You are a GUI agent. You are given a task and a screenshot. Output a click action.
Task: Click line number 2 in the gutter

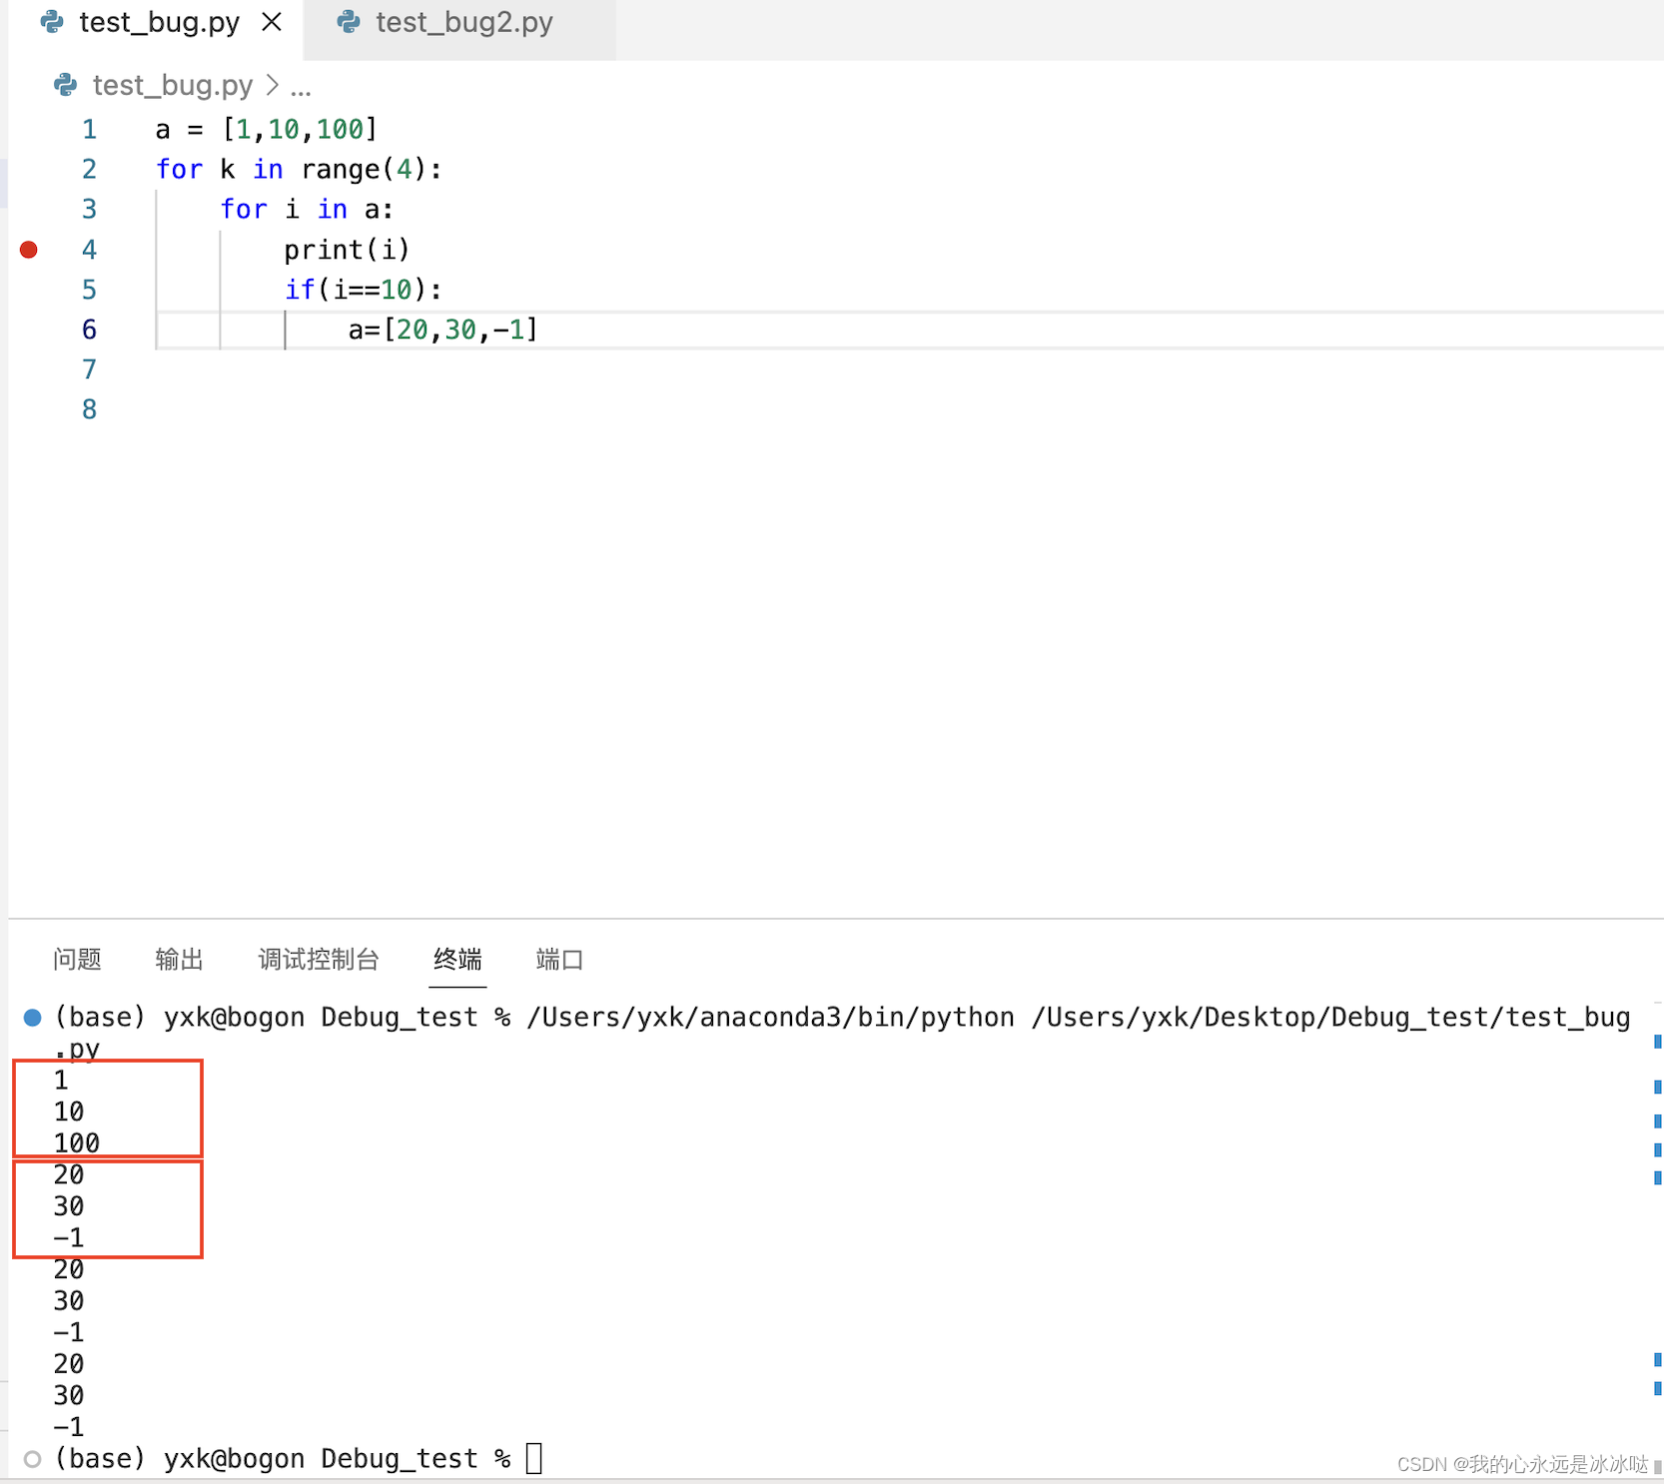point(89,170)
